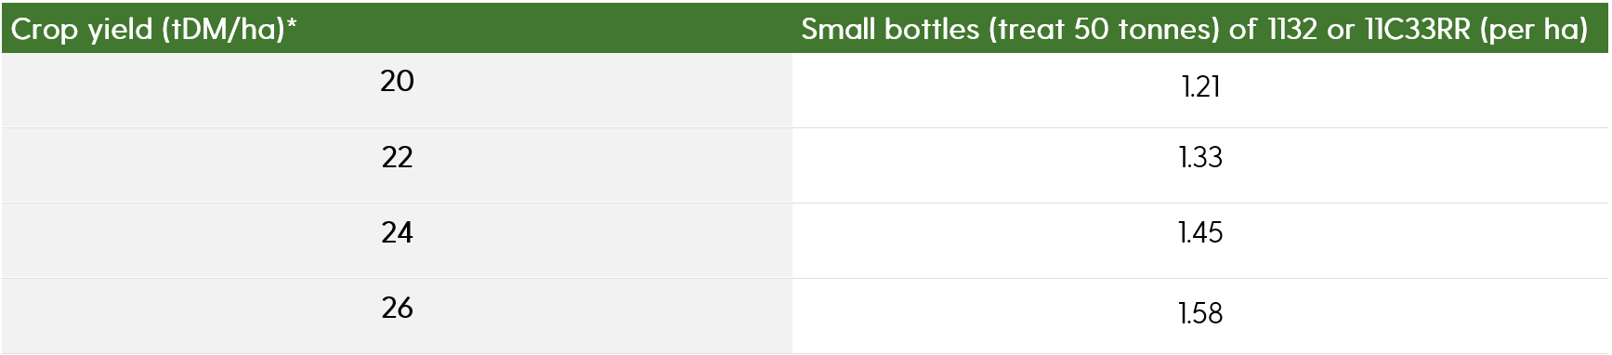
Task: Select the bottle value 1.33
Action: tap(1200, 158)
